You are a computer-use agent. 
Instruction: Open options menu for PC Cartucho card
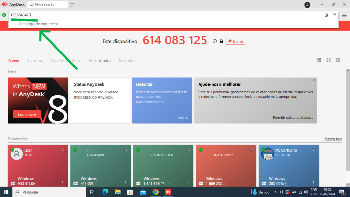click(314, 183)
